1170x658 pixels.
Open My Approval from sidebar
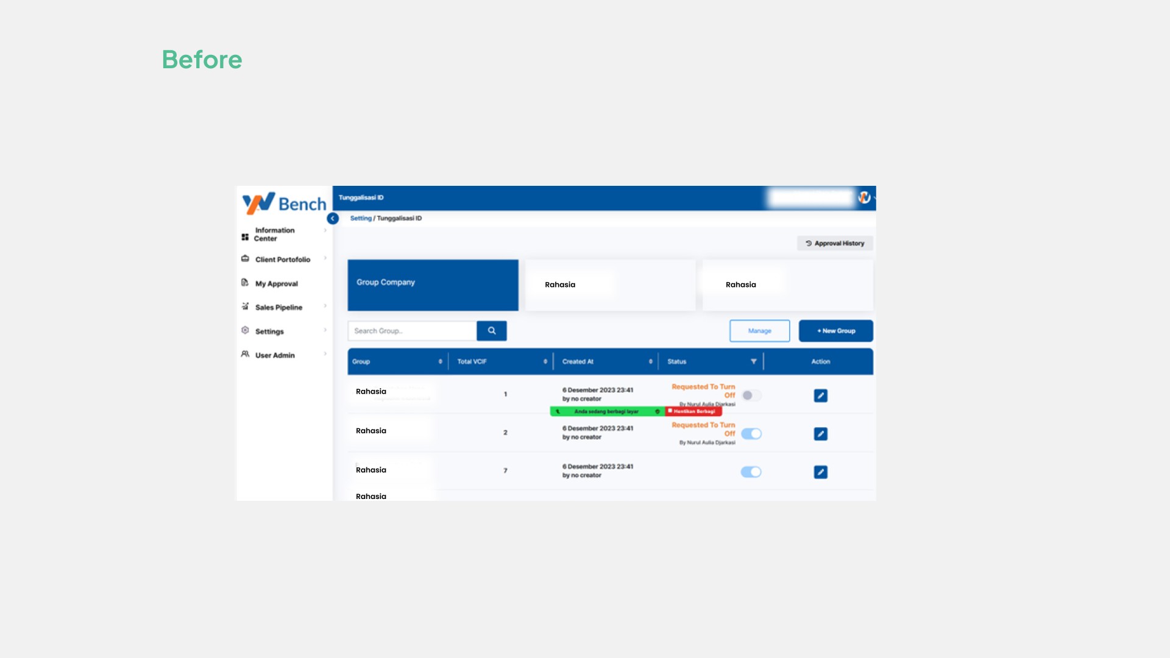pos(276,284)
